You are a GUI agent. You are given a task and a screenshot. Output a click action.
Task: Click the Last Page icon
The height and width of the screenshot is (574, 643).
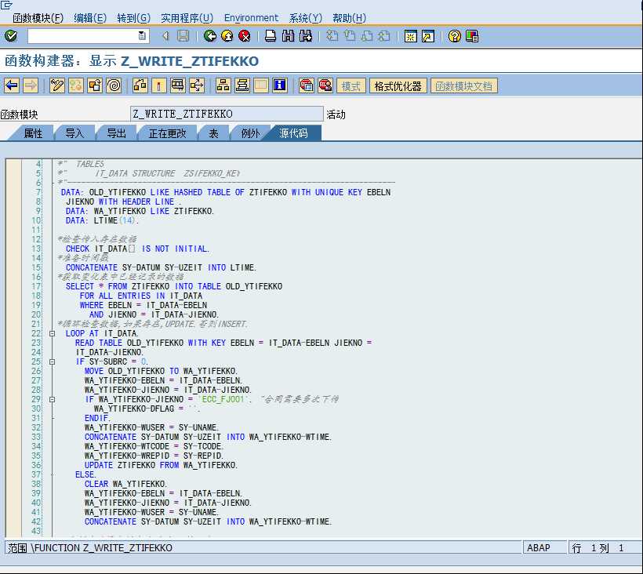coord(383,36)
